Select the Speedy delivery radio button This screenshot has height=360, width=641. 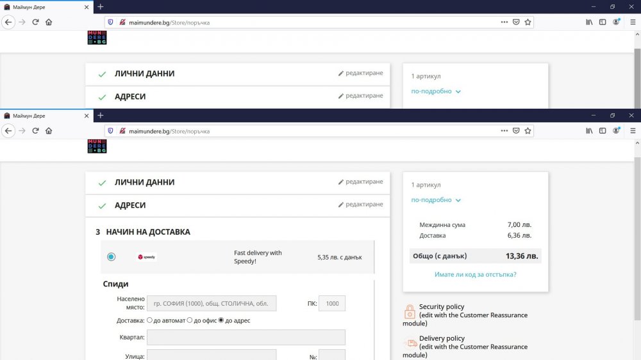111,257
